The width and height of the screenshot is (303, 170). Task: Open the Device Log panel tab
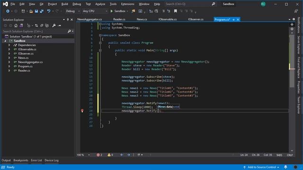tap(52, 160)
